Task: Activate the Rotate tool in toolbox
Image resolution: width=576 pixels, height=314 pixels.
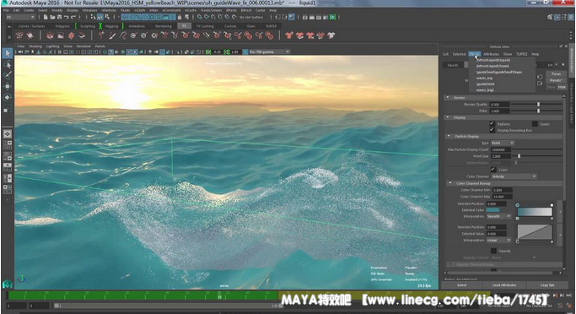Action: (x=7, y=97)
